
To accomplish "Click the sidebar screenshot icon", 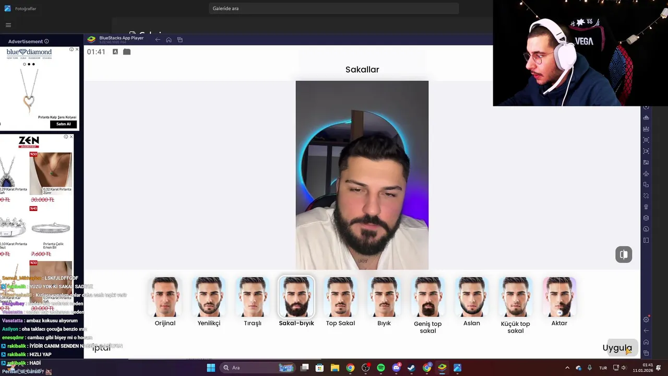I will coord(646,140).
